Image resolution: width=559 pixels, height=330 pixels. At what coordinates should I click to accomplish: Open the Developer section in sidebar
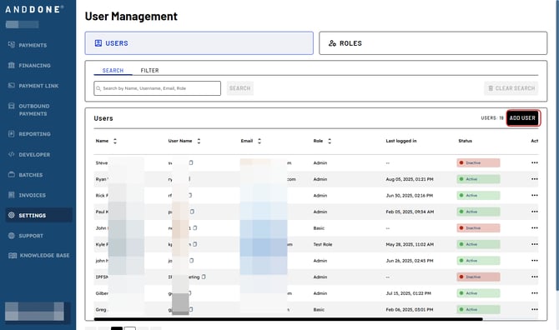(29, 154)
